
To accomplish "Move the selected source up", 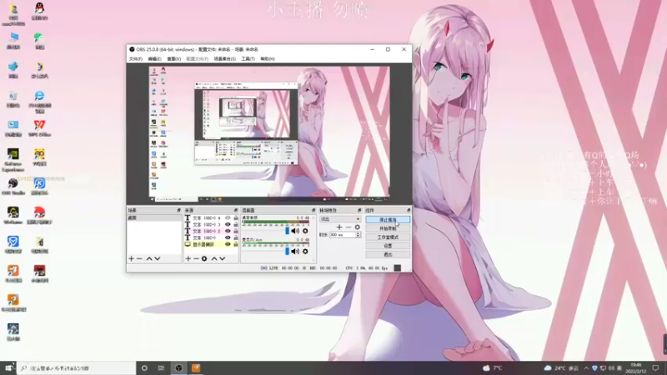I will tap(214, 258).
